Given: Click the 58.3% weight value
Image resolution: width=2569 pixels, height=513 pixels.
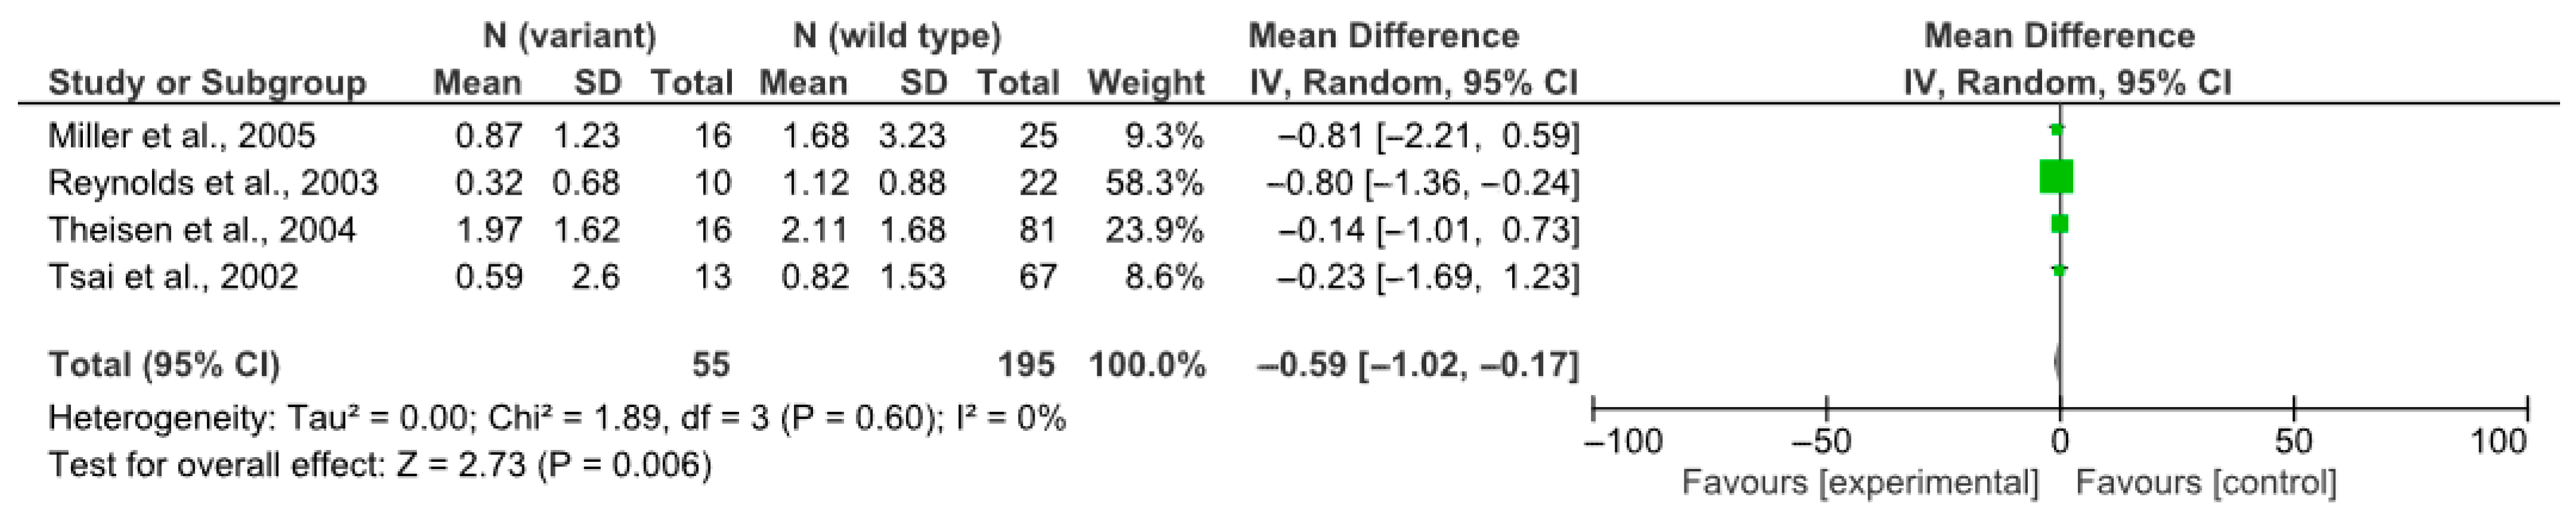Looking at the screenshot, I should 1154,183.
